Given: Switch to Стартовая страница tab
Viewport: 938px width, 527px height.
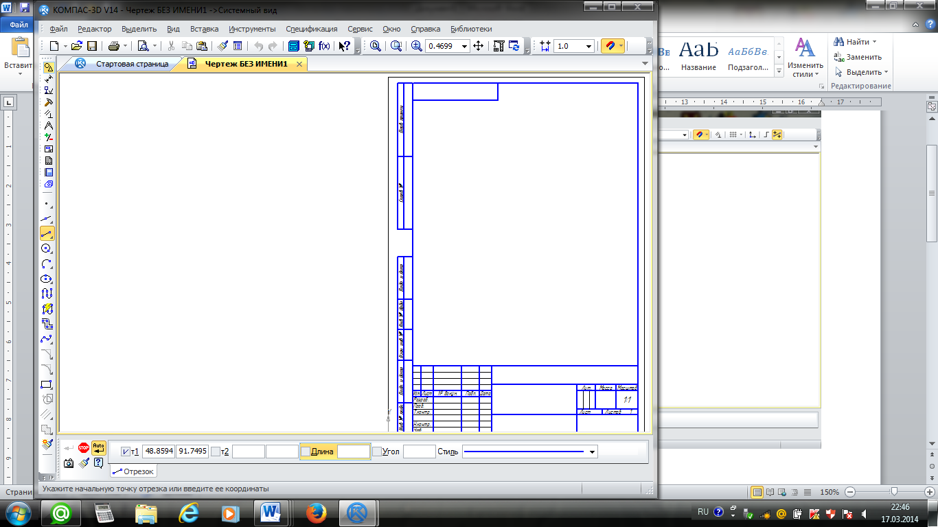Looking at the screenshot, I should click(x=122, y=64).
